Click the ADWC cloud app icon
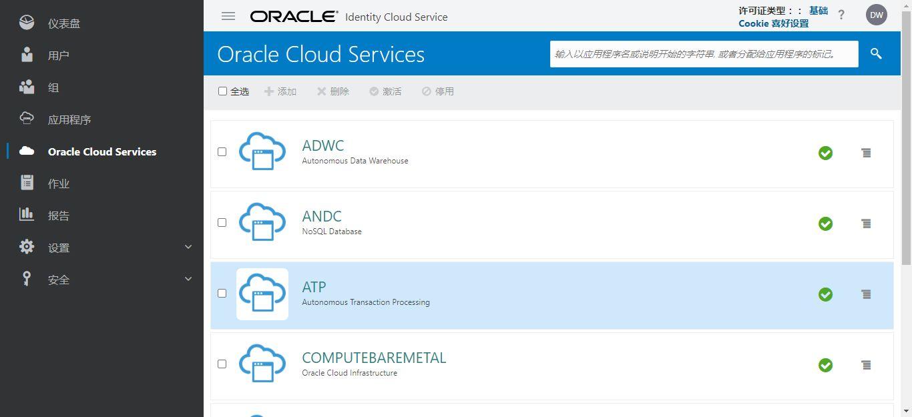 coord(262,151)
